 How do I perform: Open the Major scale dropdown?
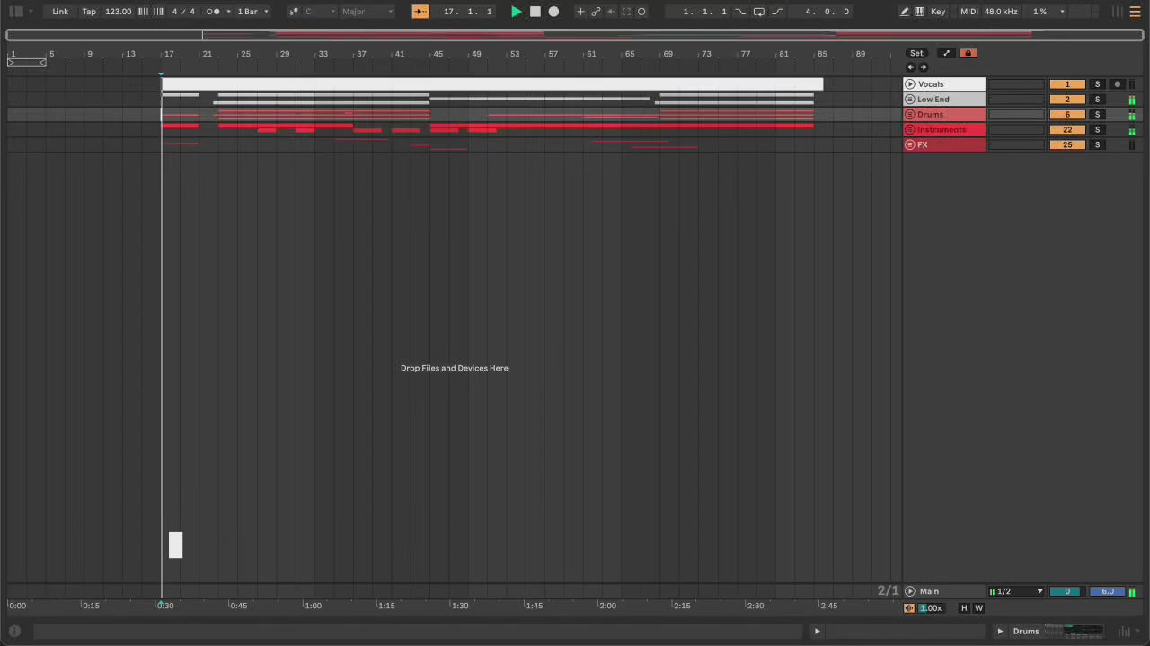coord(367,12)
